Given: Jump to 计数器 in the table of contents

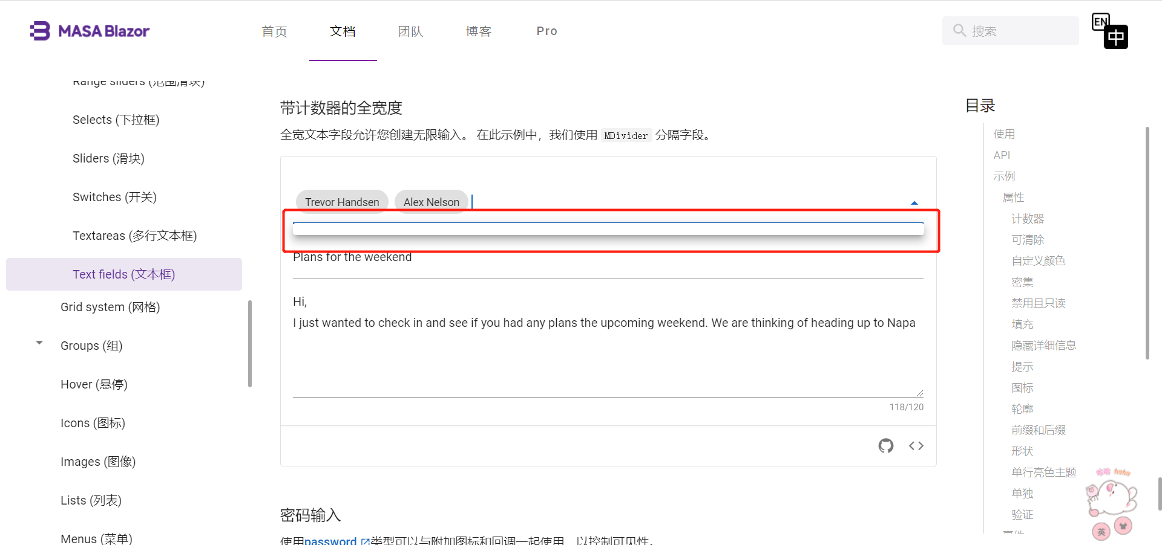Looking at the screenshot, I should coord(1028,218).
